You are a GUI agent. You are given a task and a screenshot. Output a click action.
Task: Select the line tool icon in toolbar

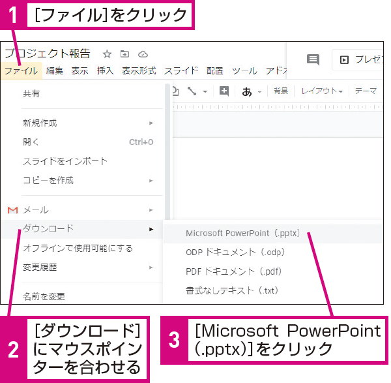tap(192, 91)
